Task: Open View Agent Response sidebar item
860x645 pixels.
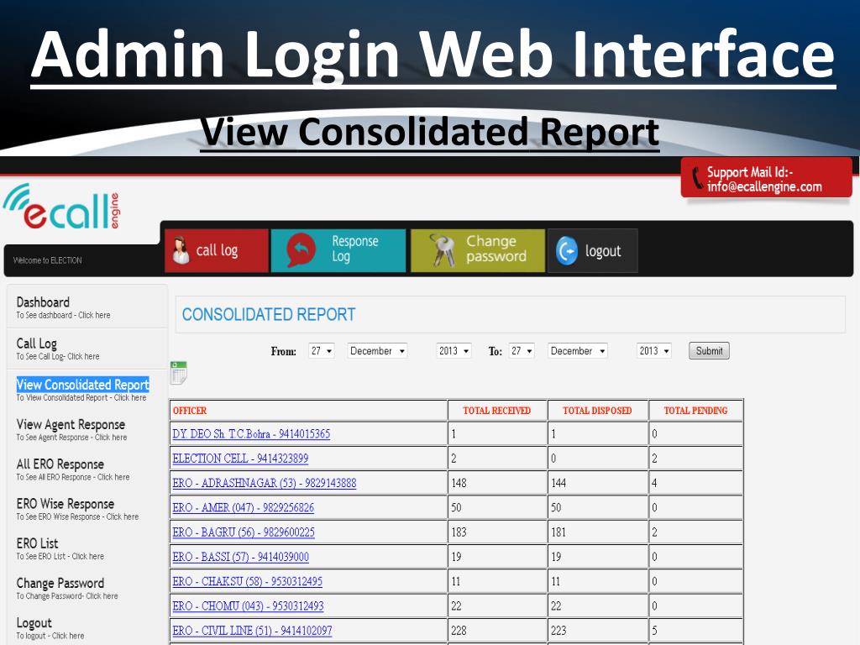Action: (71, 424)
